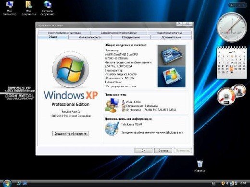The height and width of the screenshot is (187, 250).
Task: Switch to the Advanced (Дополнительно) tab
Action: coord(171,37)
